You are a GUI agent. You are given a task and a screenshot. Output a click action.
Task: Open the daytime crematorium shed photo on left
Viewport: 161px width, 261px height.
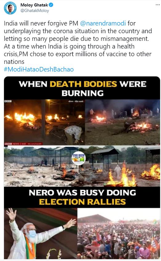[41, 166]
